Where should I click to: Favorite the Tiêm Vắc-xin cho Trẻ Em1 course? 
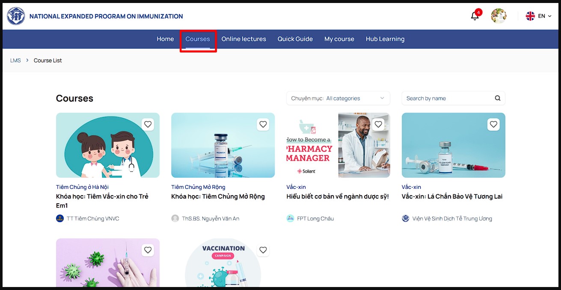click(x=148, y=124)
